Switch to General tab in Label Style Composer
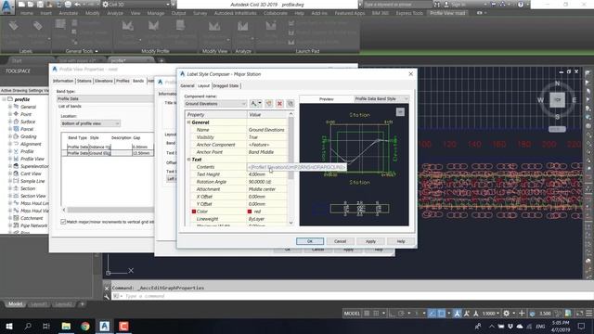This screenshot has height=334, width=594. [187, 86]
